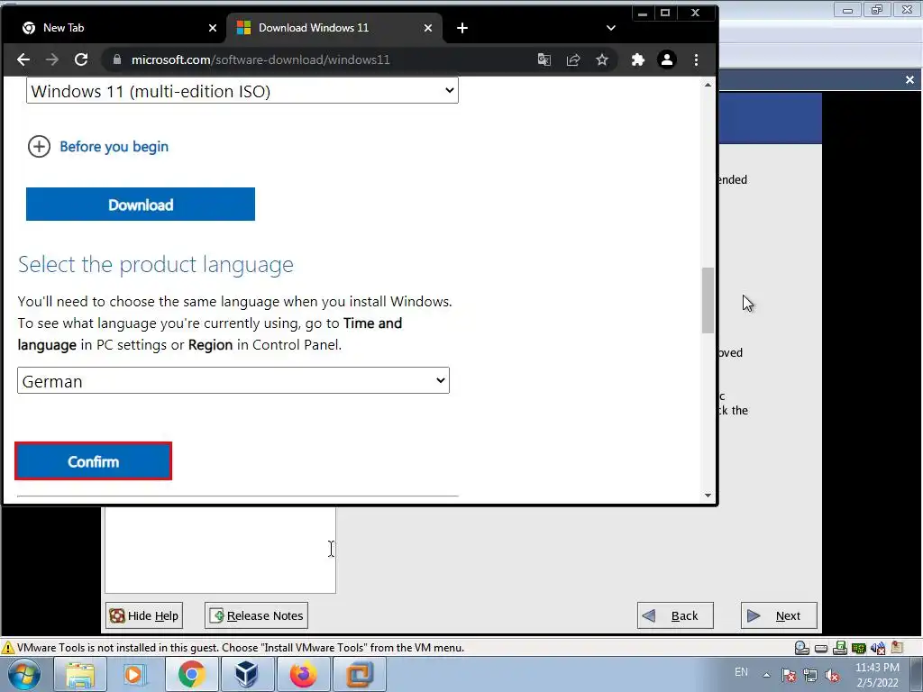Click the scrollbar down arrow in Chrome
The width and height of the screenshot is (923, 692).
click(x=708, y=496)
